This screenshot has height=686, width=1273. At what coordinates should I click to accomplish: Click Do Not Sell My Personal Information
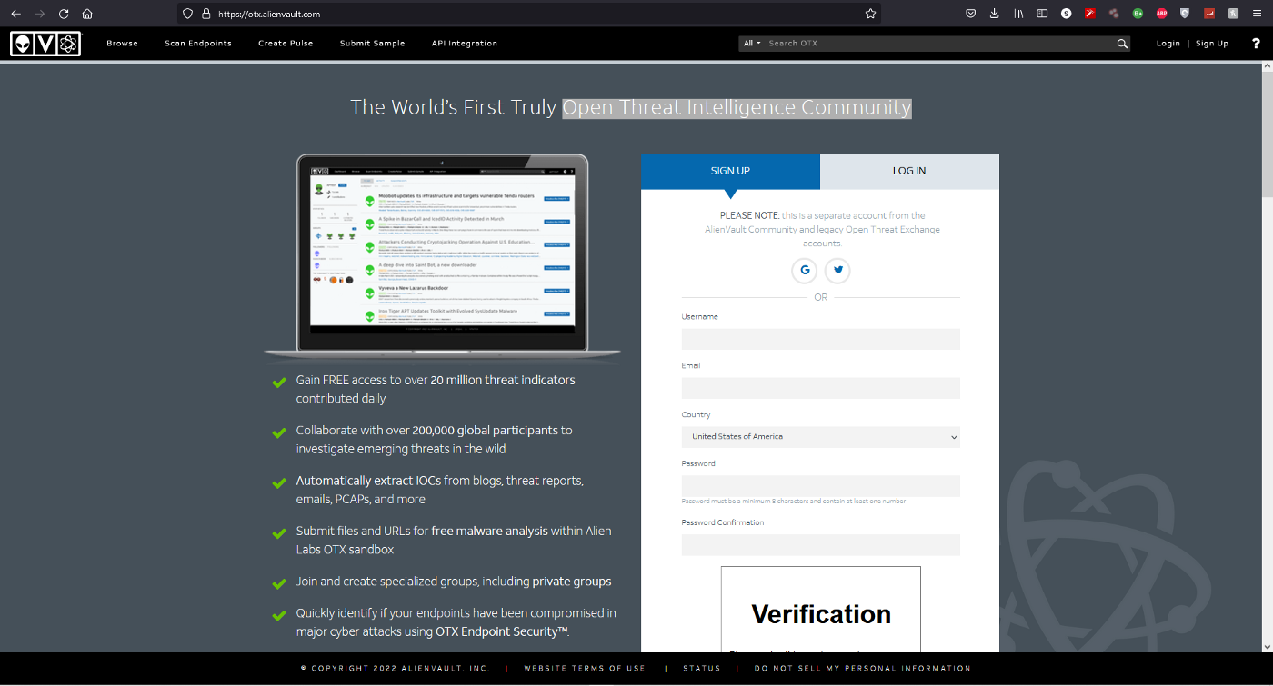pyautogui.click(x=863, y=669)
